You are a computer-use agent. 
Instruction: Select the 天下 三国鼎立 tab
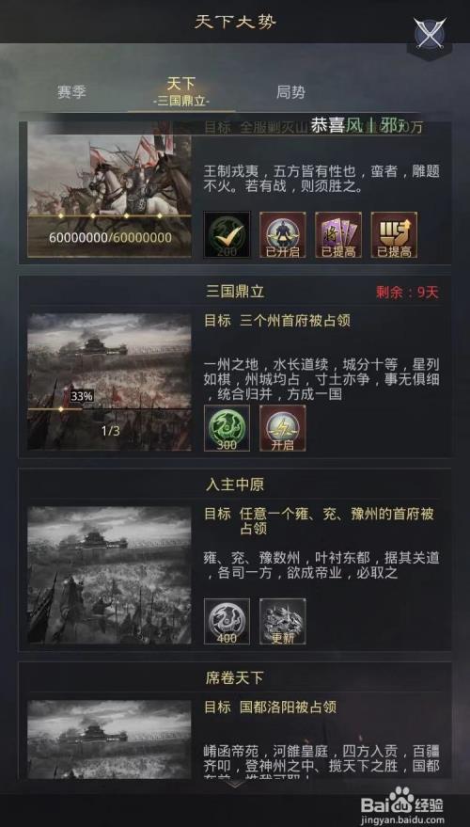coord(181,91)
